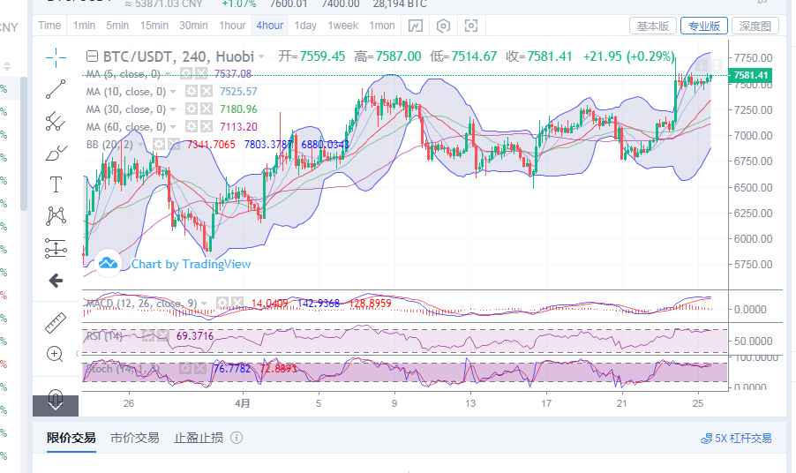Select the trend line drawing tool

[56, 89]
